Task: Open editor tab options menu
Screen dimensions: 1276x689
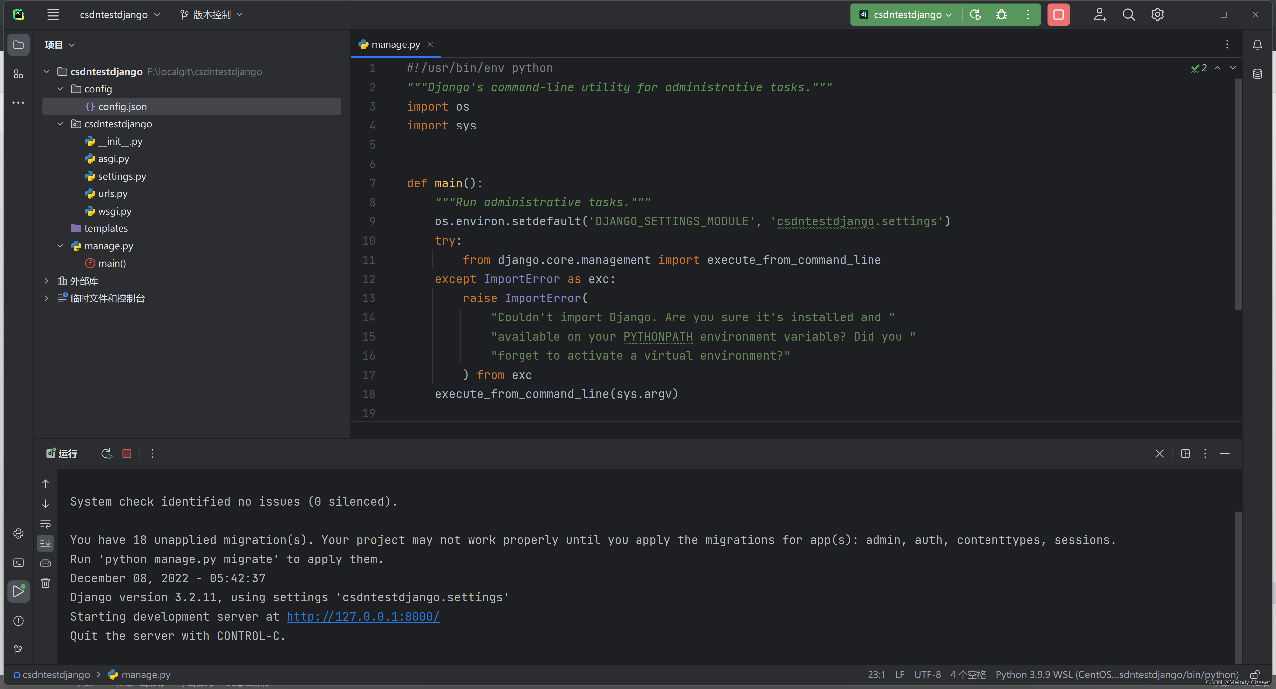Action: [x=1227, y=44]
